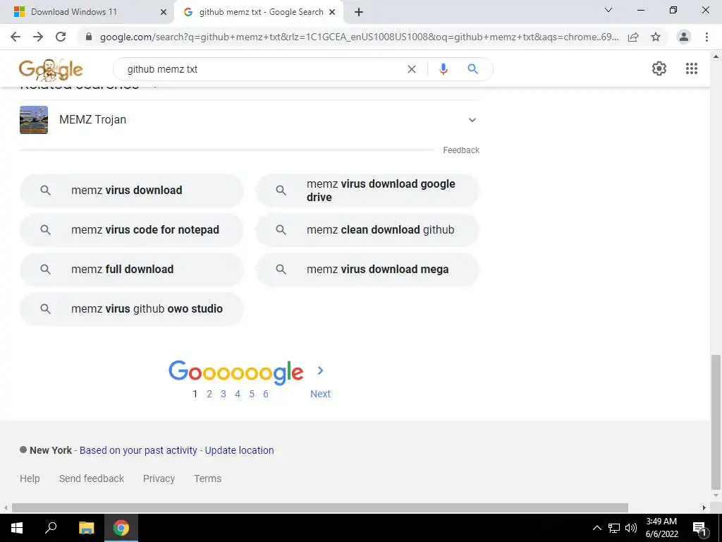This screenshot has height=542, width=722.
Task: Bookmark this page with the star icon
Action: coord(656,37)
